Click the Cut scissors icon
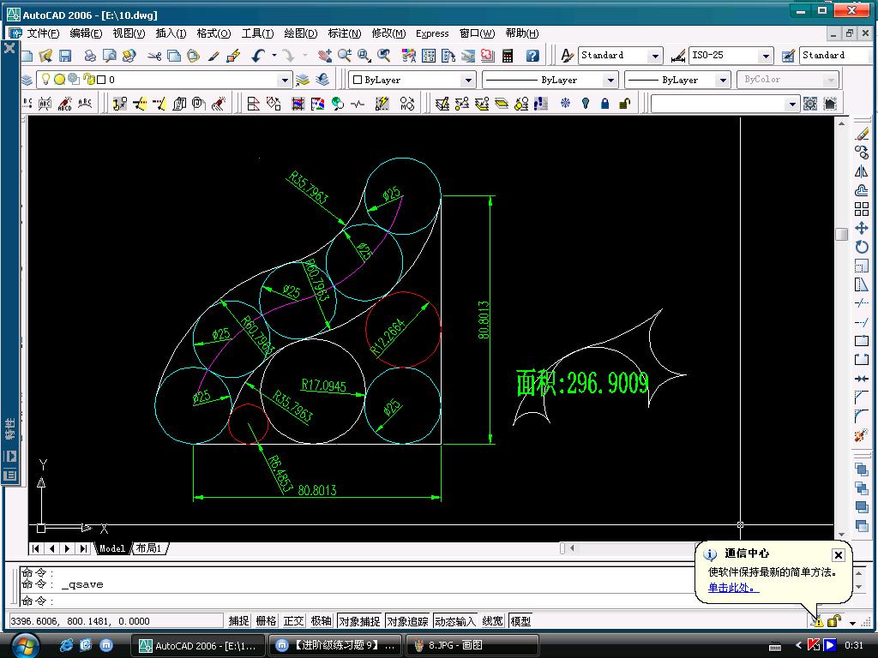This screenshot has height=658, width=878. pyautogui.click(x=154, y=56)
